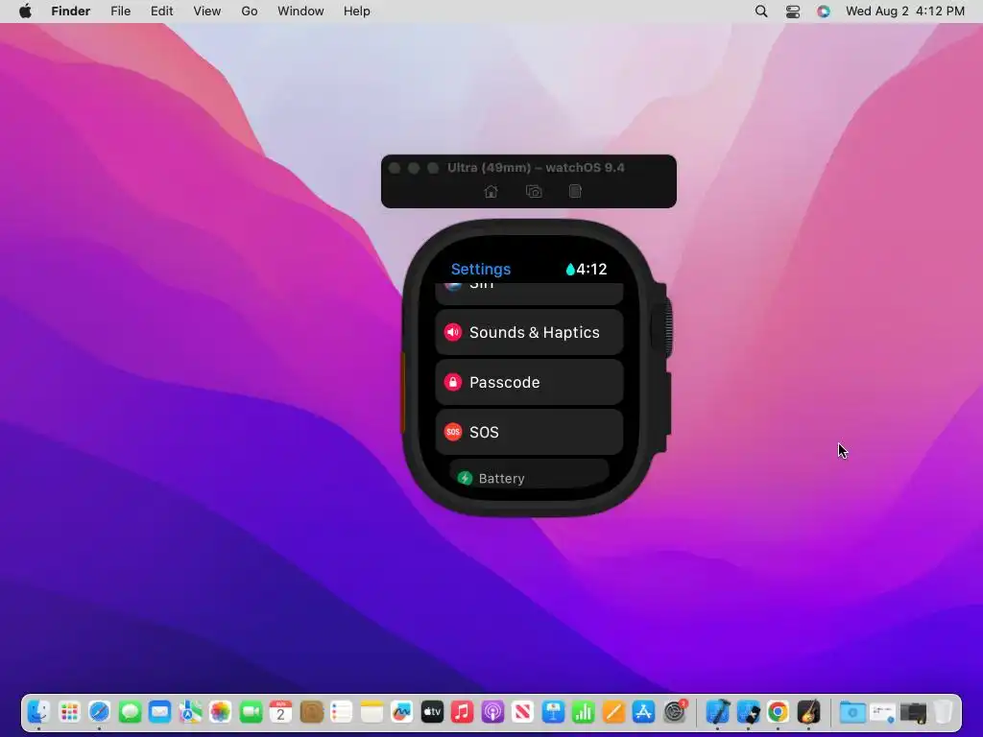Click the Rotate device icon in simulator toolbar

[x=575, y=191]
